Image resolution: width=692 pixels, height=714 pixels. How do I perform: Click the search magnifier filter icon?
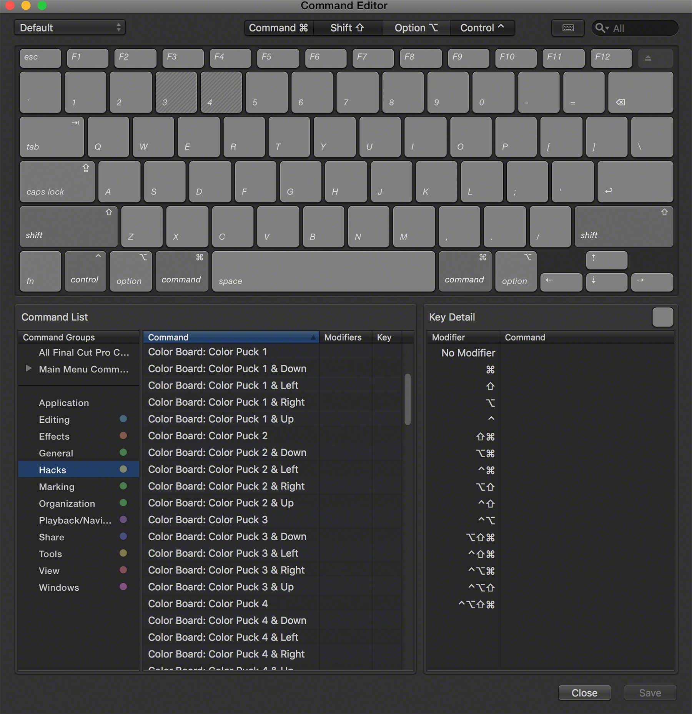[x=602, y=28]
